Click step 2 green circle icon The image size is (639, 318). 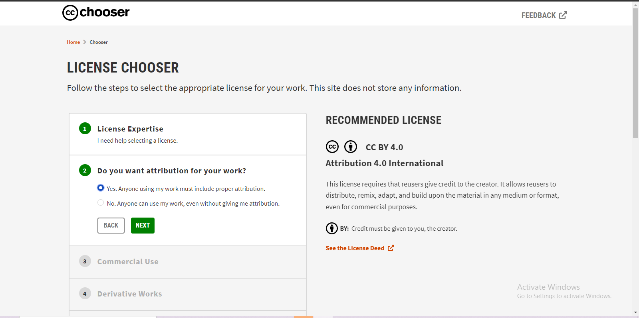[x=85, y=171]
